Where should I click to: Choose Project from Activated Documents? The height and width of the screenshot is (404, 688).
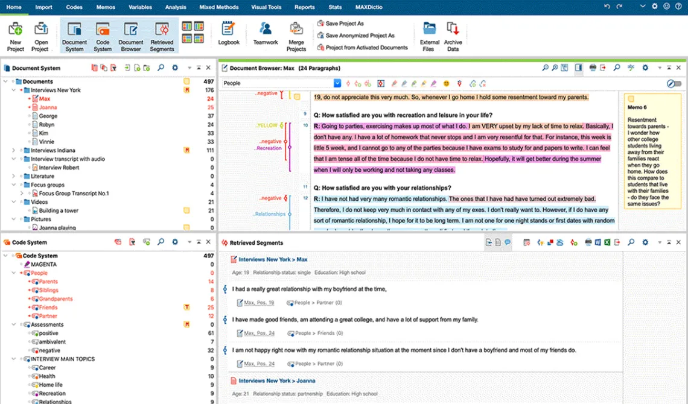pyautogui.click(x=363, y=47)
